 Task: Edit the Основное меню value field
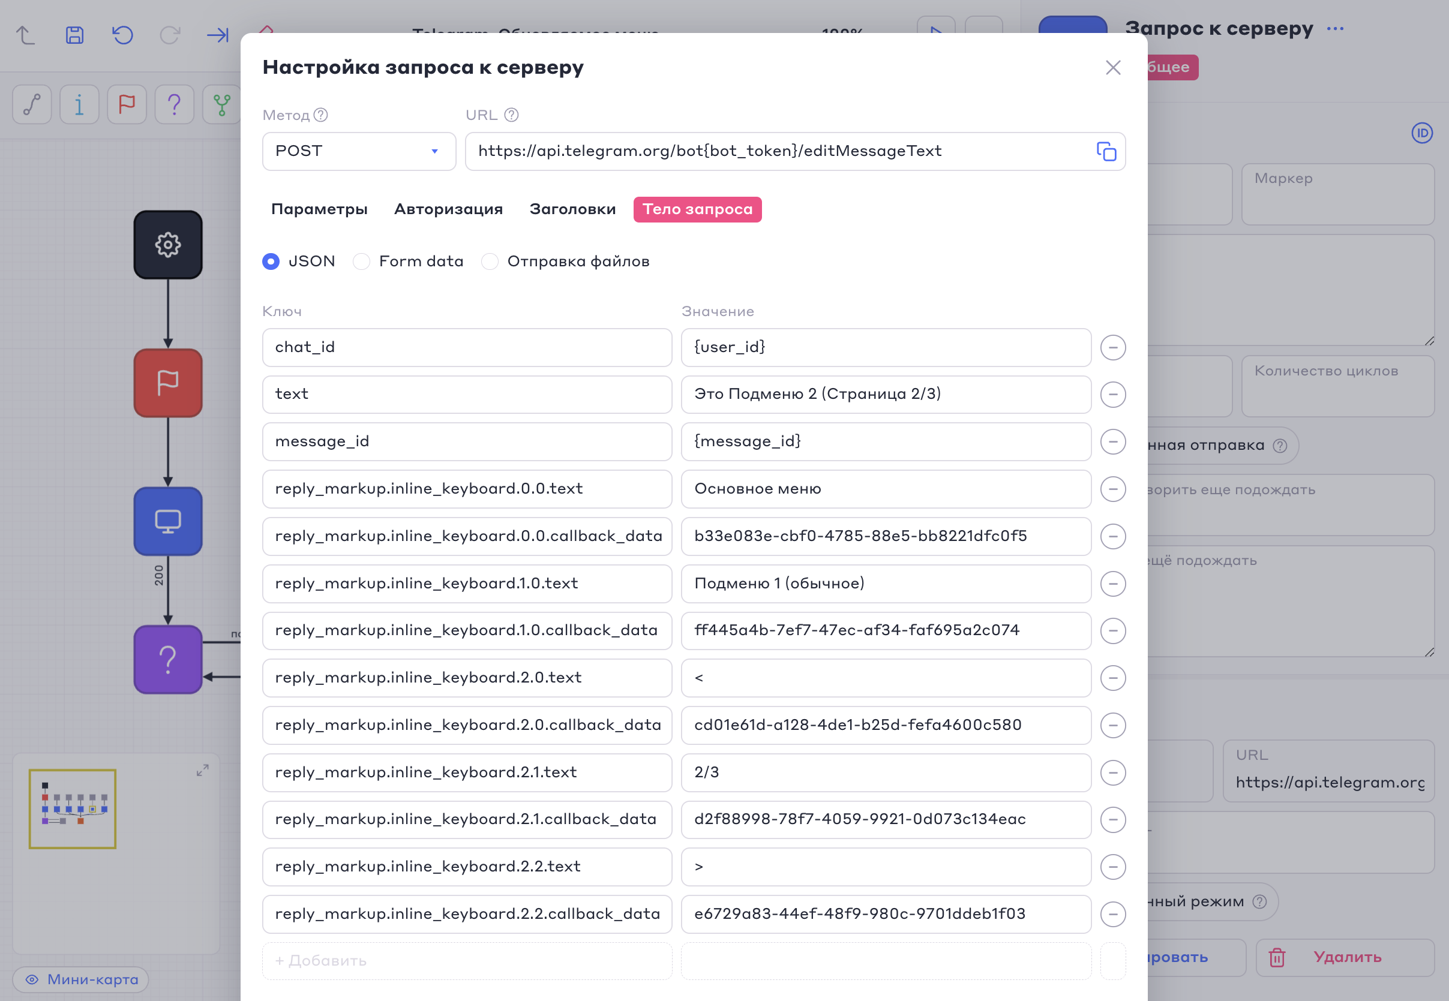pos(886,489)
